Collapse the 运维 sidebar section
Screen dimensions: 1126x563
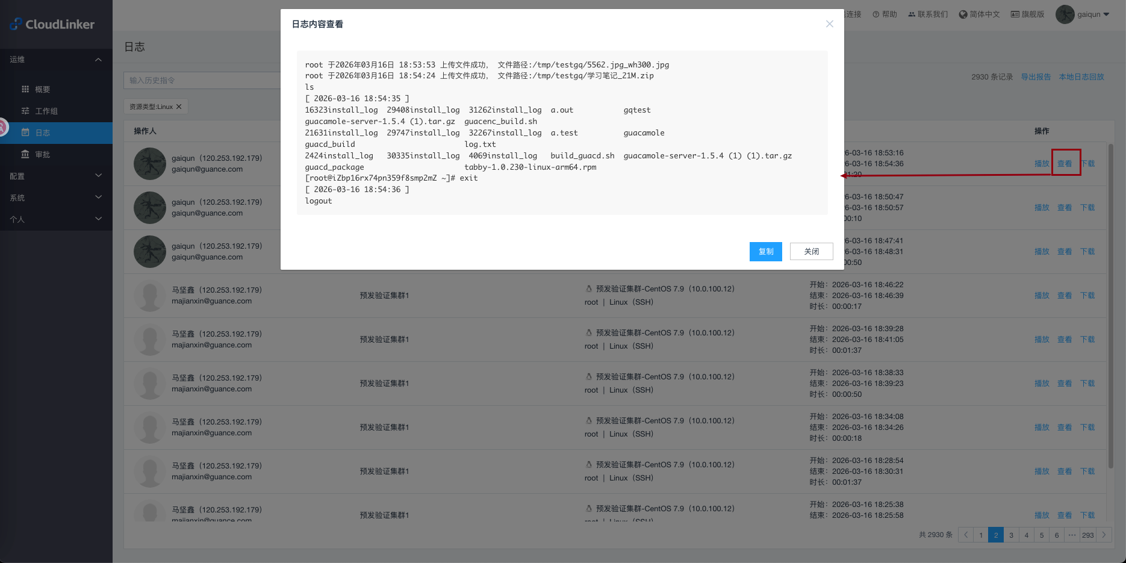pos(98,60)
